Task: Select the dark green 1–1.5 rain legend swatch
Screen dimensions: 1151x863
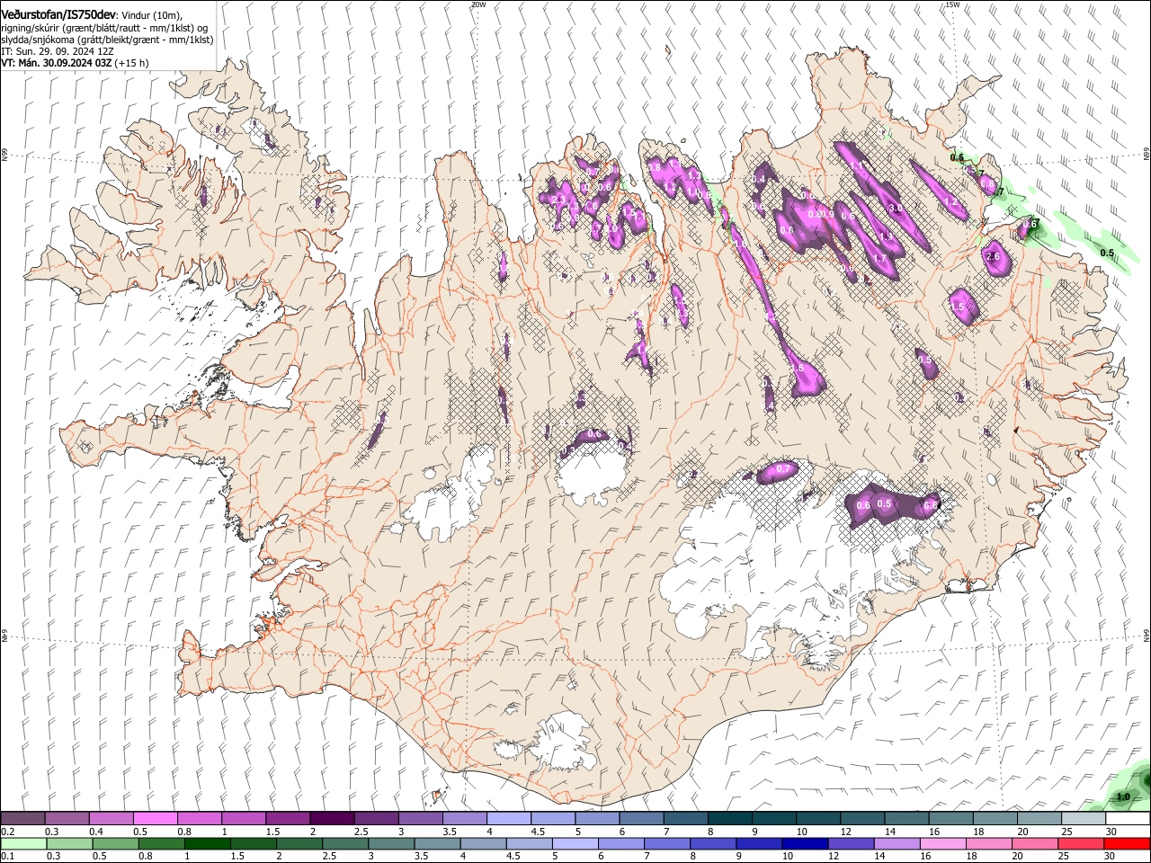Action: (207, 843)
